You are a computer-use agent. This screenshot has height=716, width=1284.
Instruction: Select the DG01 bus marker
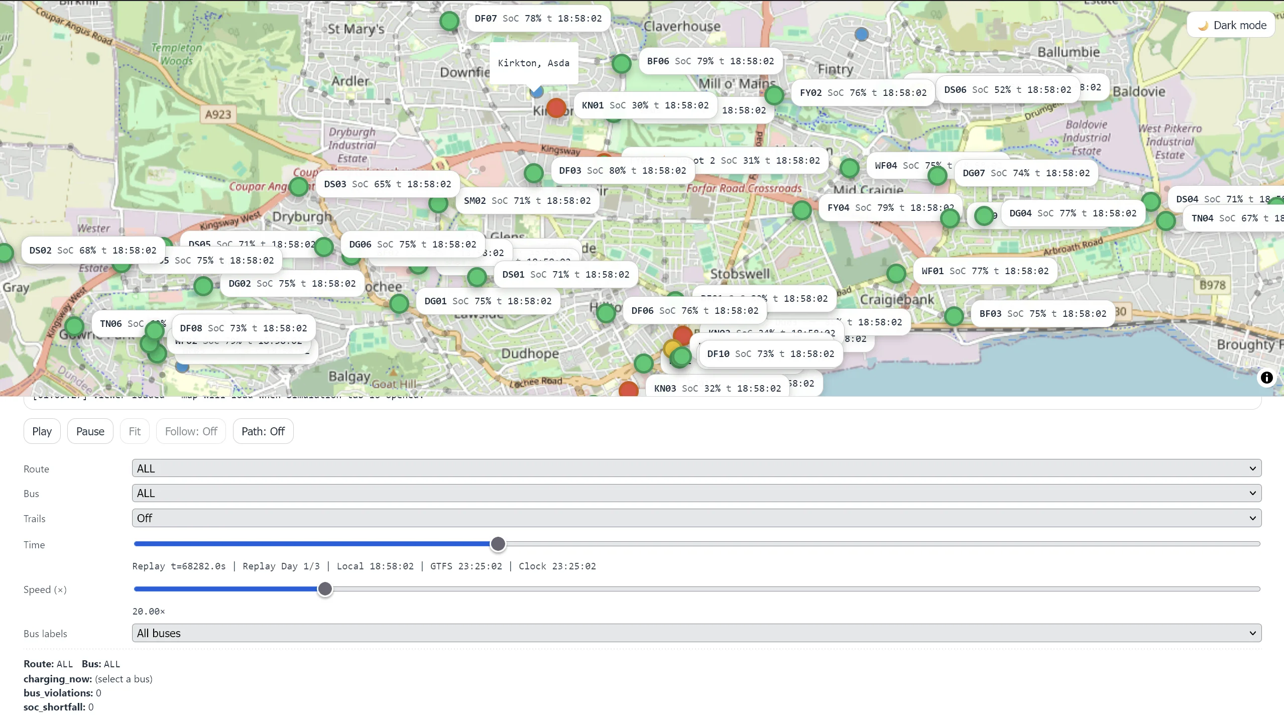[x=399, y=304]
